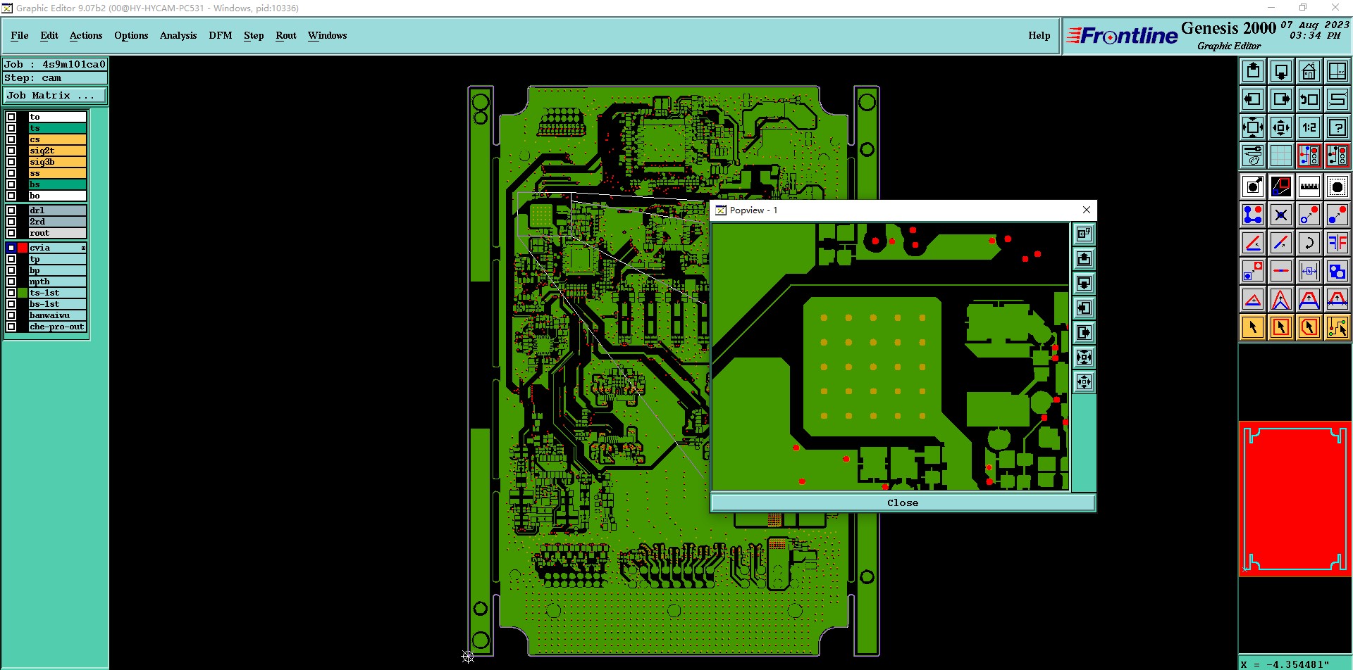Click the Close button in Popview

point(903,503)
